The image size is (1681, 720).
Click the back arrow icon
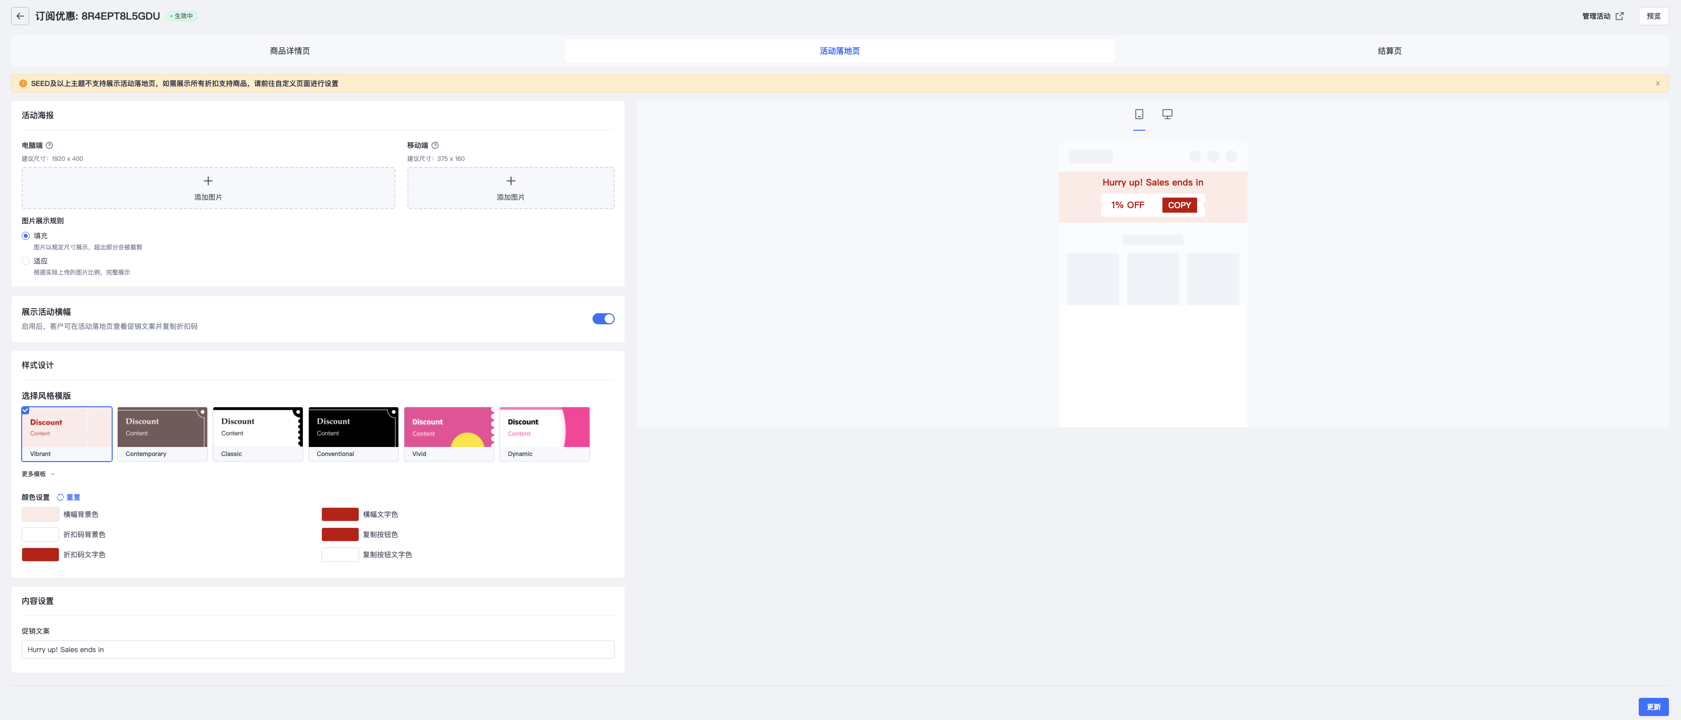tap(20, 16)
